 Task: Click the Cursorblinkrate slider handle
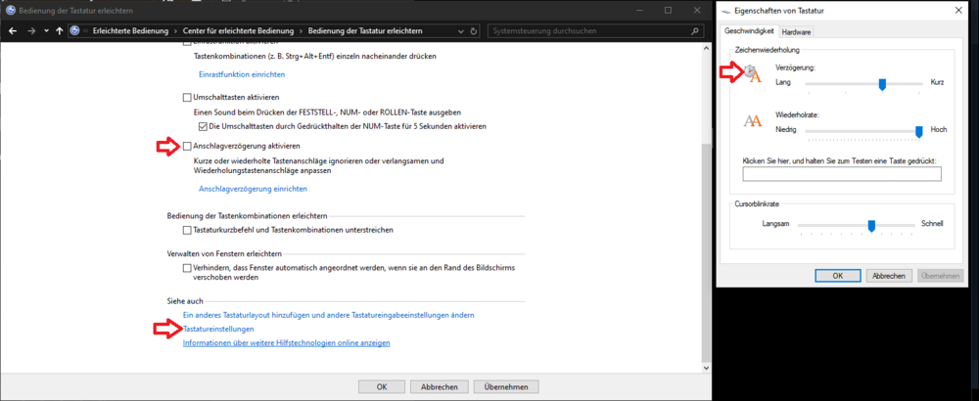[x=870, y=225]
